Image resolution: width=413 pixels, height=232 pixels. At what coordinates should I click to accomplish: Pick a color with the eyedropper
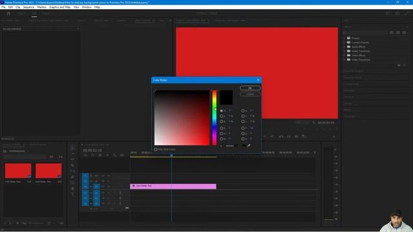248,146
